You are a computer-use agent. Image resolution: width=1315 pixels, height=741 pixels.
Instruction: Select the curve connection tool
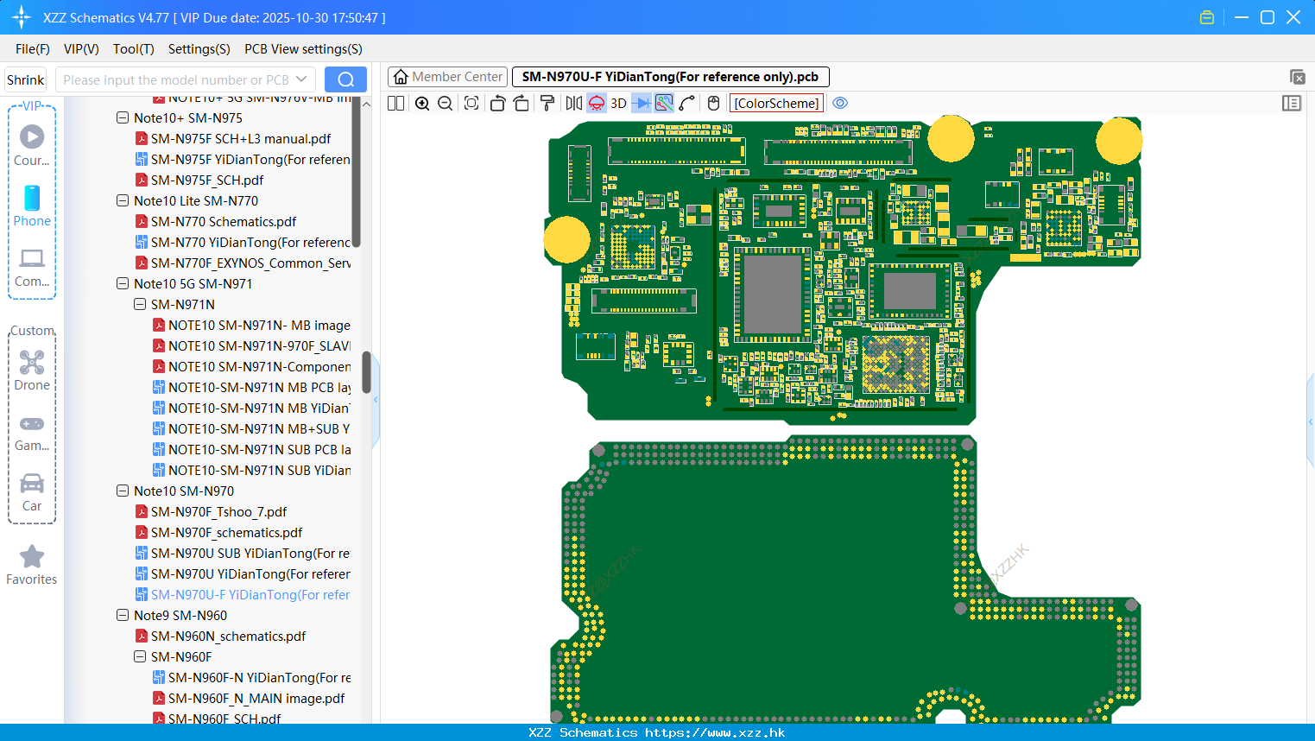(687, 104)
